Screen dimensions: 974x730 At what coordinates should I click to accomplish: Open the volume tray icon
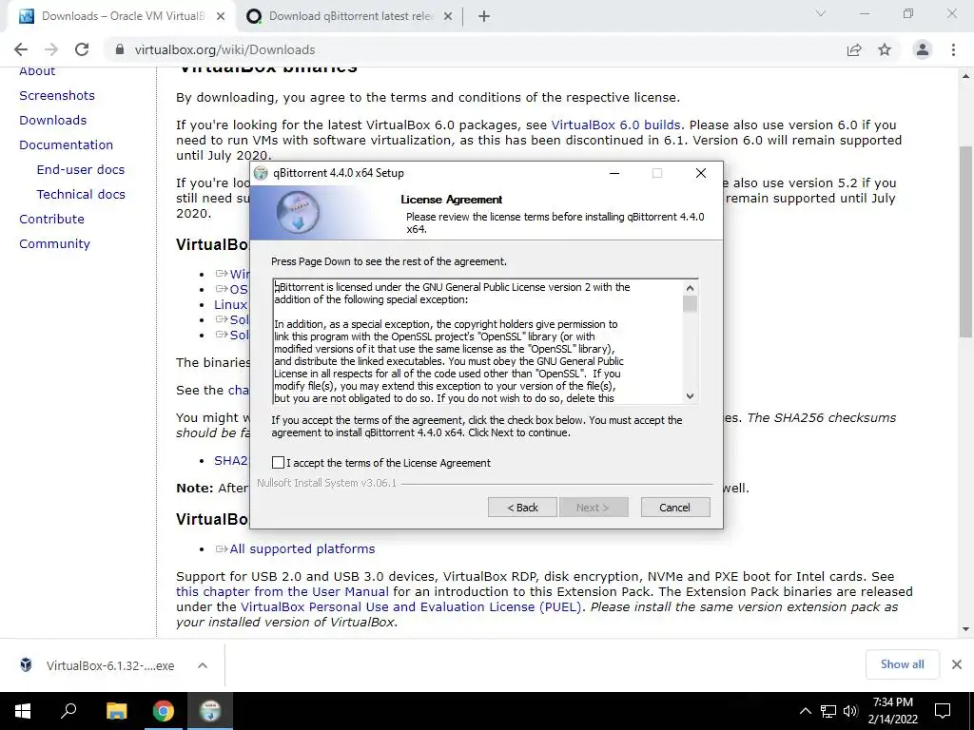[x=850, y=711]
